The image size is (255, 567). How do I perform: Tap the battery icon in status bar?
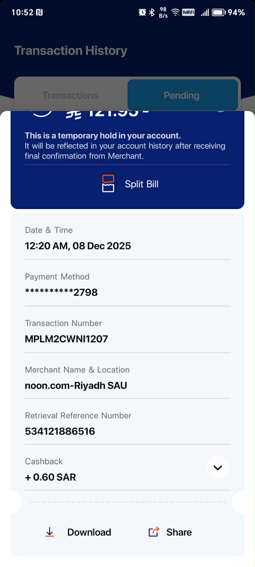(x=219, y=12)
